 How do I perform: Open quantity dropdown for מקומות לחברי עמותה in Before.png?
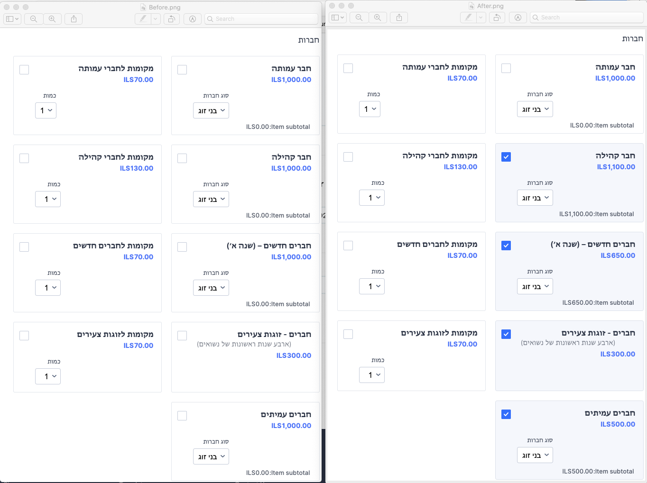(46, 110)
